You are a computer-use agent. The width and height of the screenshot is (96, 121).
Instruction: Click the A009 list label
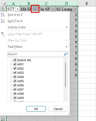pos(20,98)
